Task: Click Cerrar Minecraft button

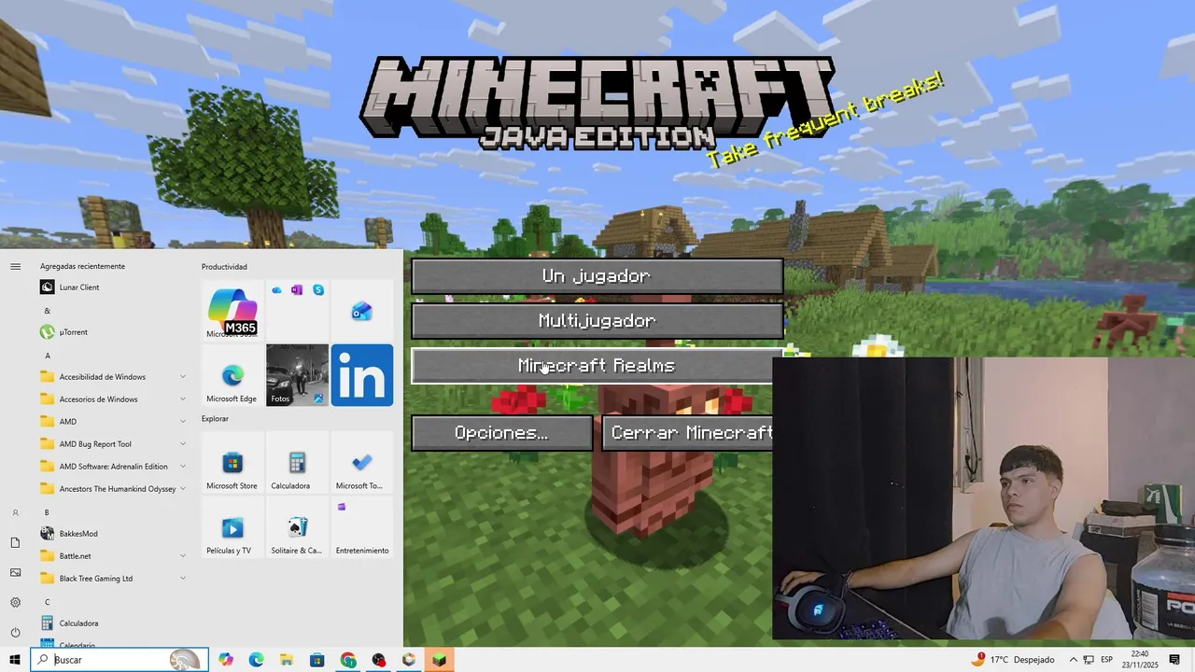Action: [x=688, y=433]
